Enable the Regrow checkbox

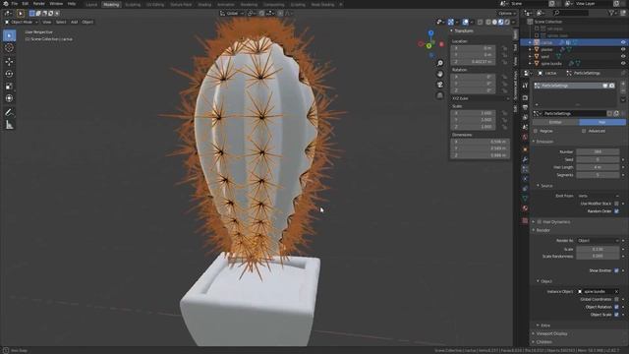(536, 131)
